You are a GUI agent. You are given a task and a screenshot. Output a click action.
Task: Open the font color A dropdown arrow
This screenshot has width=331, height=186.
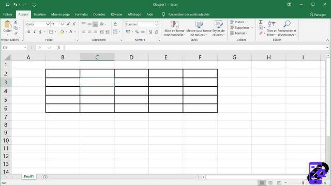point(75,32)
